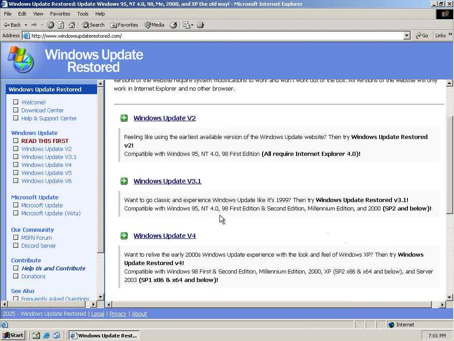This screenshot has width=454, height=341.
Task: Go back with the Back toolbar button
Action: tap(12, 25)
